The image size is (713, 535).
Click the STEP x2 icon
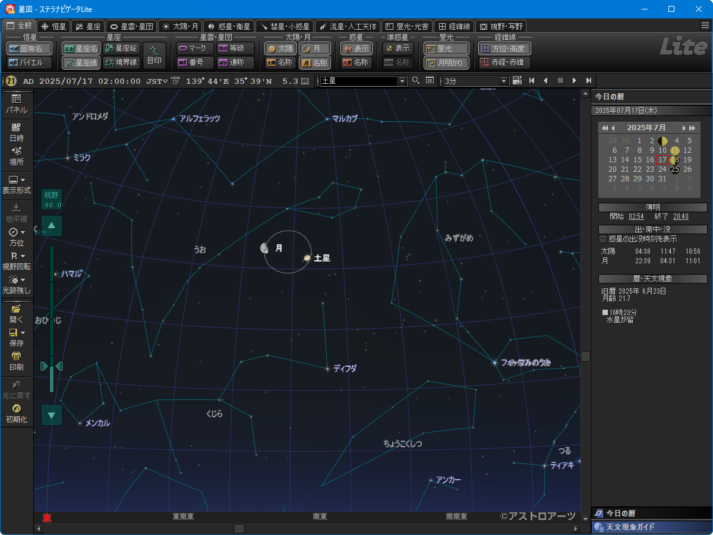(x=517, y=81)
